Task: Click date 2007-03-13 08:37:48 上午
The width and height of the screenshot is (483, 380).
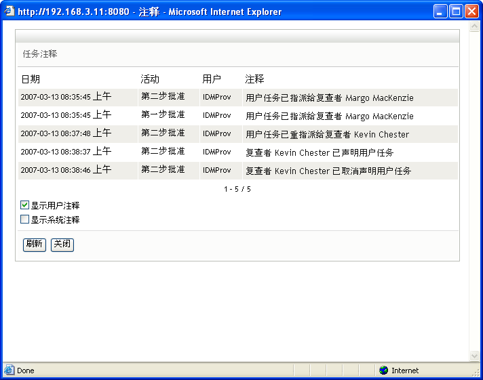Action: 66,133
